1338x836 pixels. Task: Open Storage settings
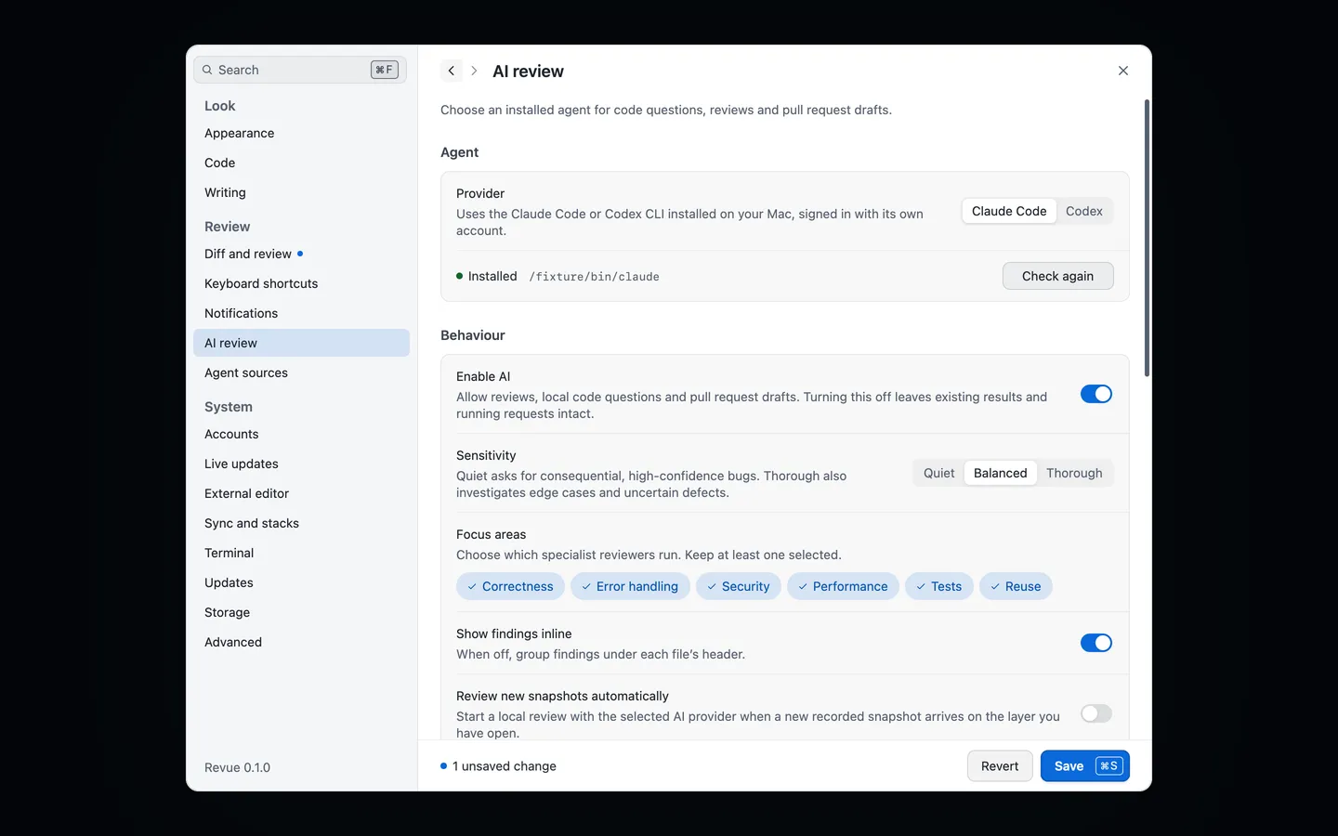pyautogui.click(x=301, y=612)
